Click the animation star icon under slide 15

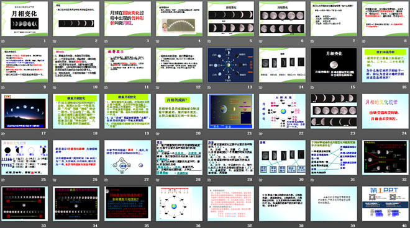312,87
